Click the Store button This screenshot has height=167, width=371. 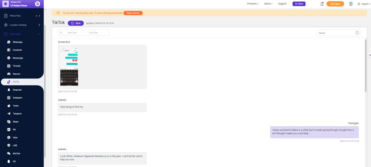tap(299, 3)
